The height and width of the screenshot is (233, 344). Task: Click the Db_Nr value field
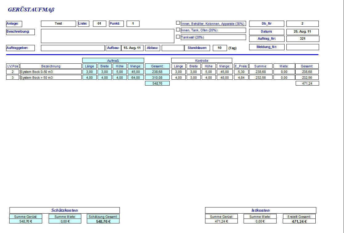pyautogui.click(x=302, y=24)
